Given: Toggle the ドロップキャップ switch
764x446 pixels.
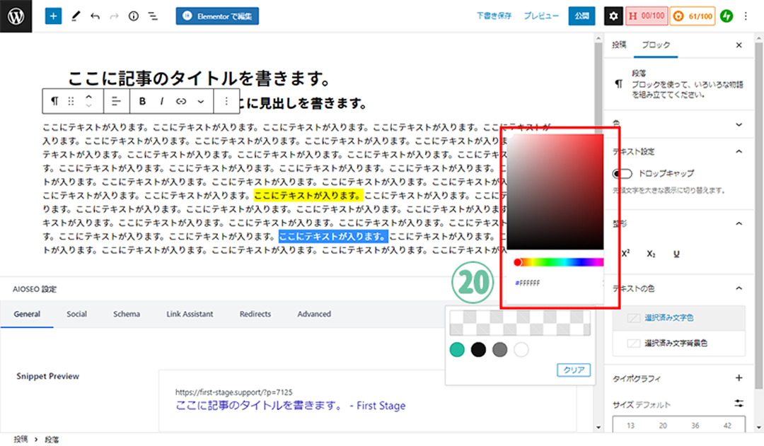Looking at the screenshot, I should [623, 174].
